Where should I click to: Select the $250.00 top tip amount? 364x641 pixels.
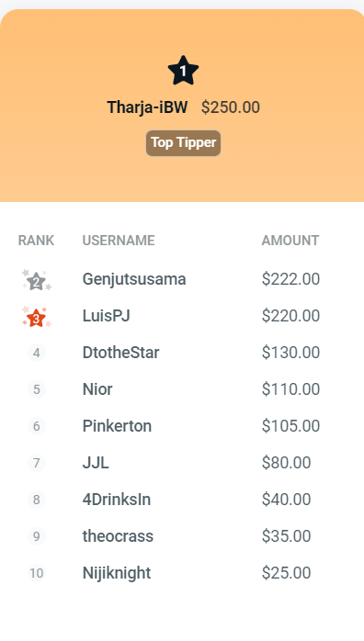pos(231,107)
